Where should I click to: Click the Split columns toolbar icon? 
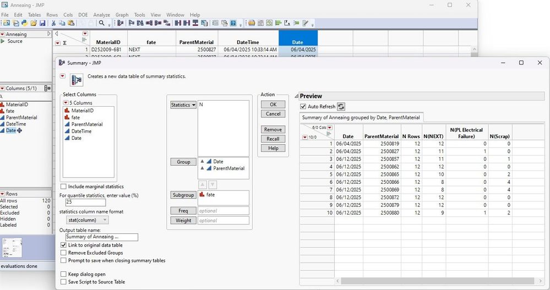(x=158, y=23)
